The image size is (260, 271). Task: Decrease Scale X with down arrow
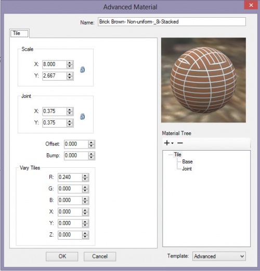70,66
